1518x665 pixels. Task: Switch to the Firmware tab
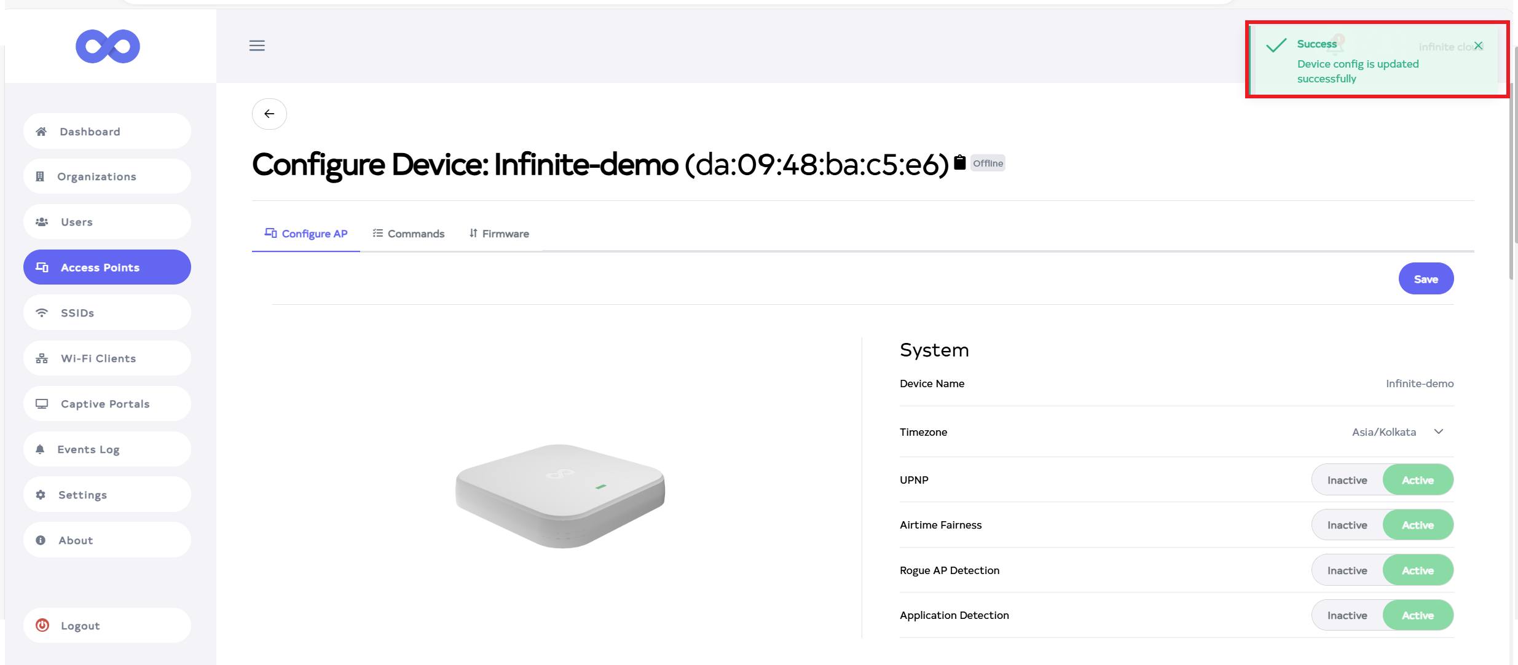point(498,234)
